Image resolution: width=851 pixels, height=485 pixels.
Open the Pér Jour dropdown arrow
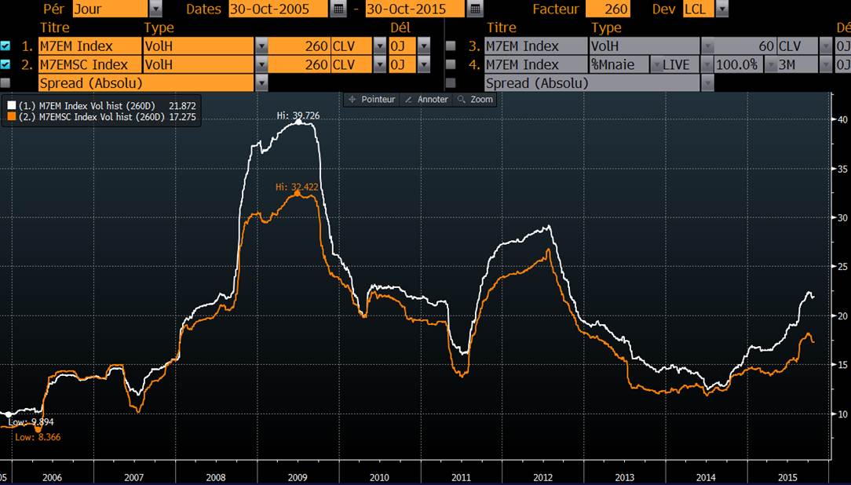click(155, 9)
